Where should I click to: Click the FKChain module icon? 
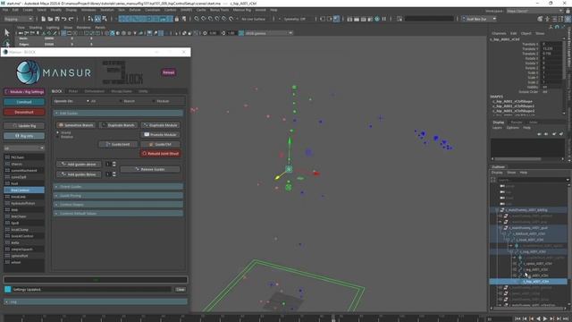[x=7, y=157]
